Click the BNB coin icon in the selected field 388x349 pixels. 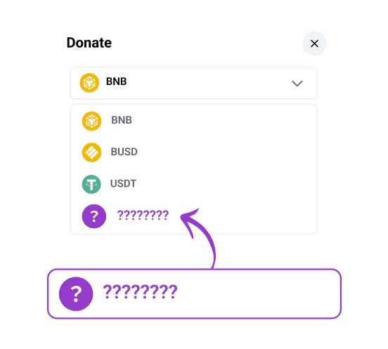point(89,83)
